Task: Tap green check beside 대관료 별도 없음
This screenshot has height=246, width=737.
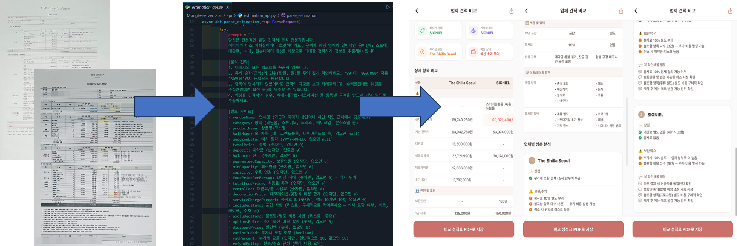Action: tap(640, 132)
